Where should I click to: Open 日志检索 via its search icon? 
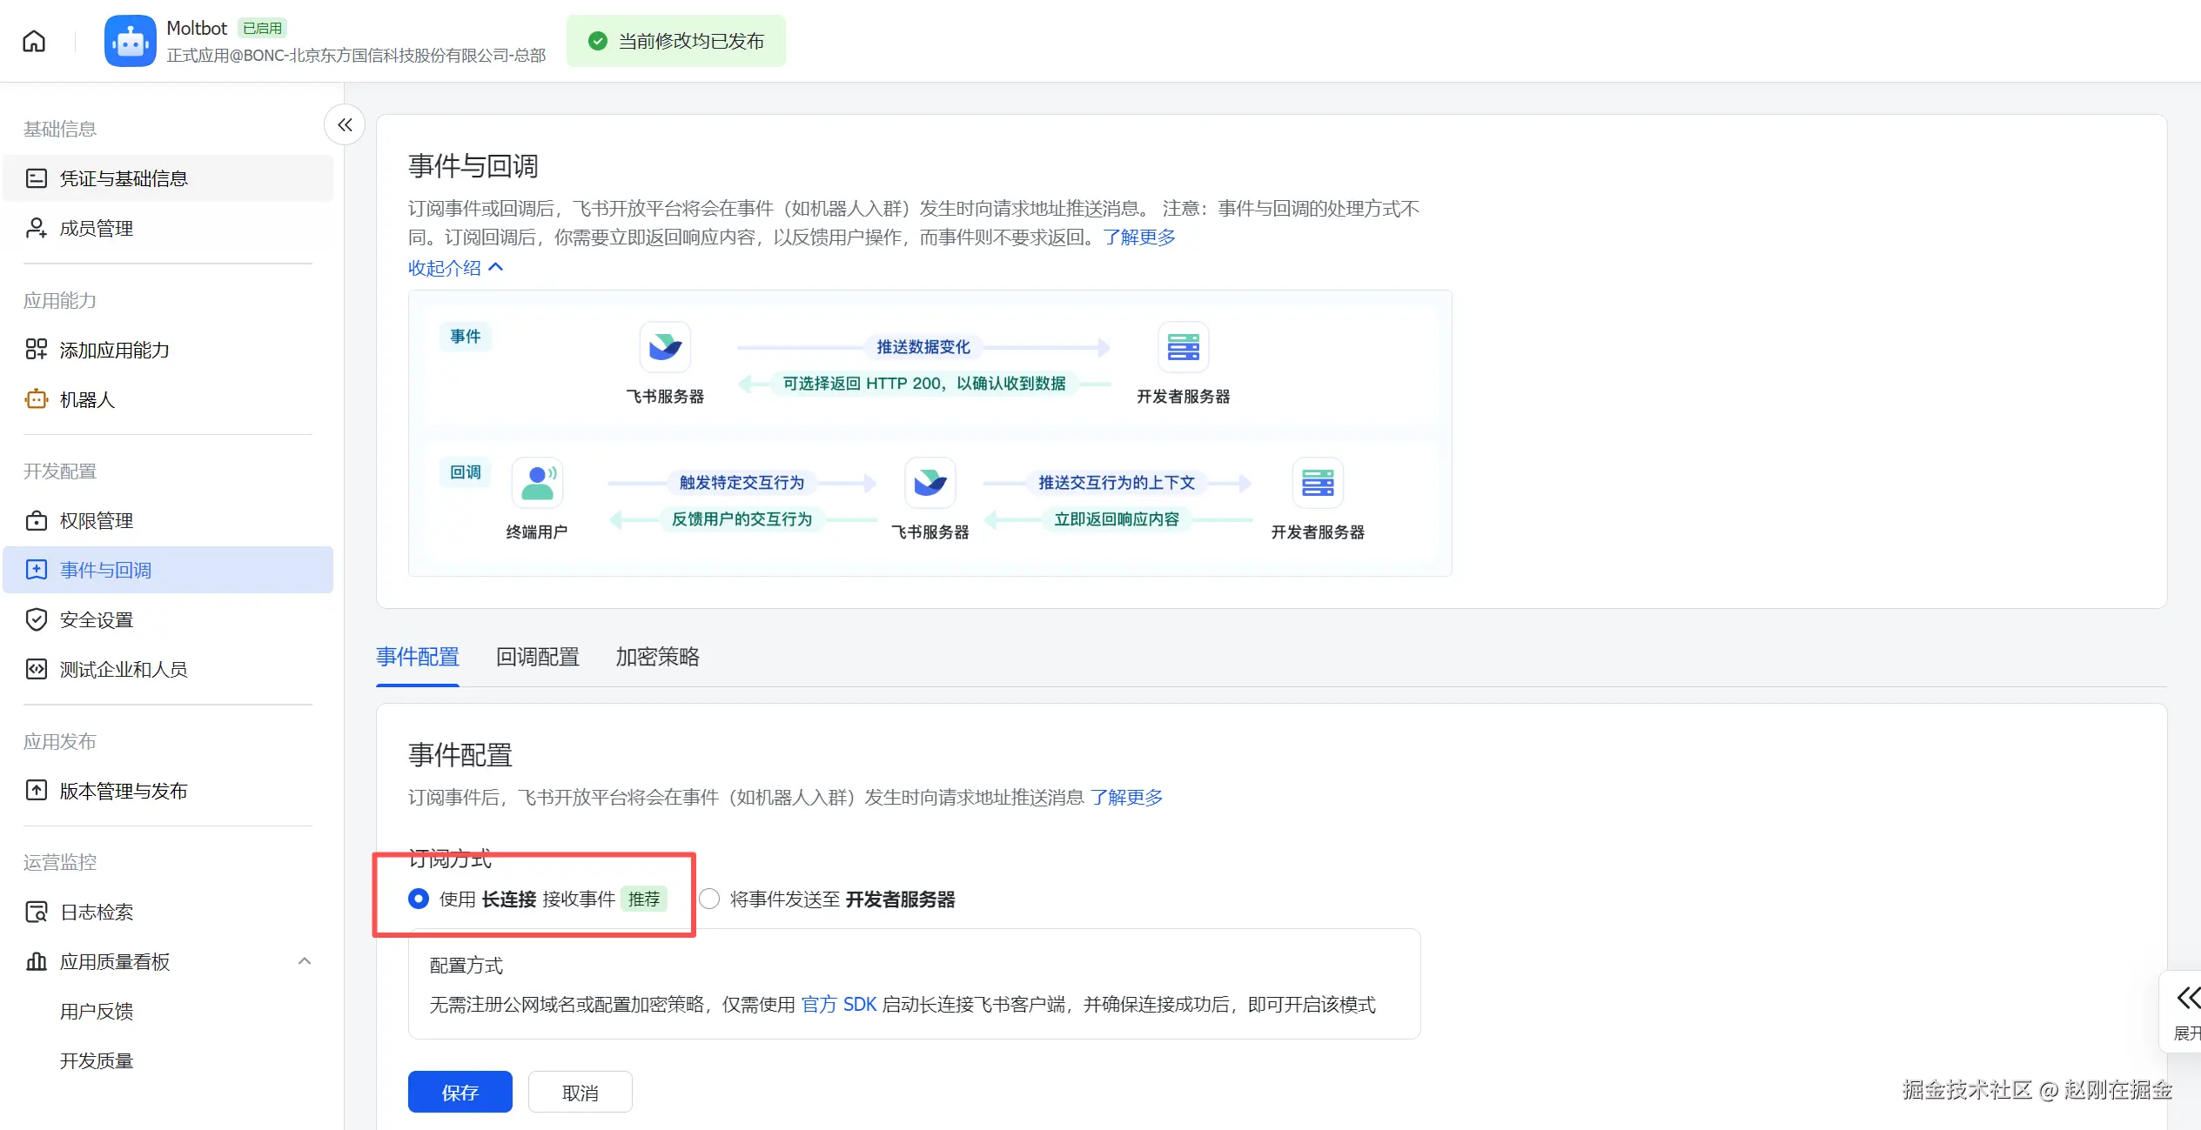click(36, 912)
